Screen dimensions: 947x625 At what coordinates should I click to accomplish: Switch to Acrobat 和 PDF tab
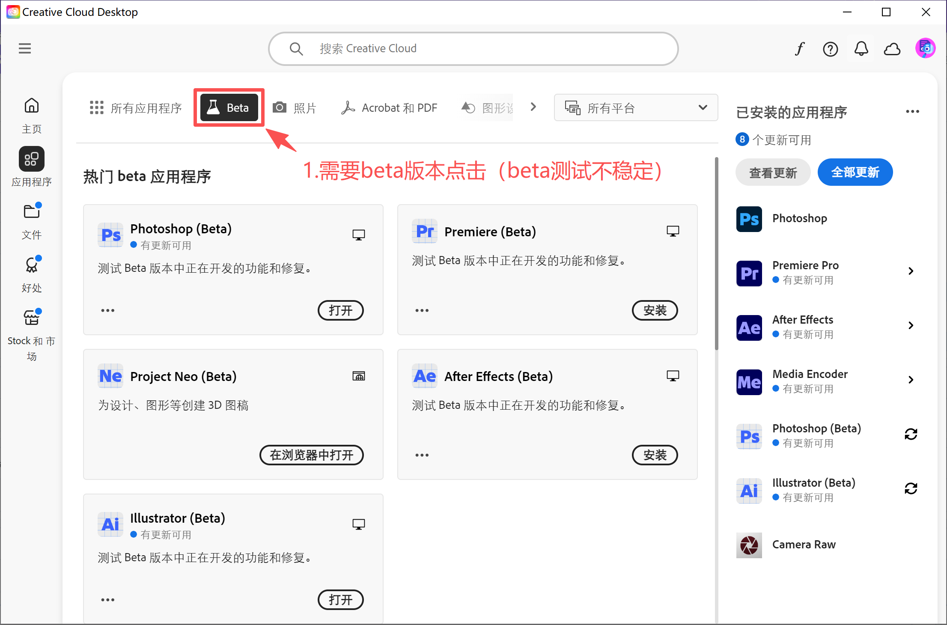389,107
